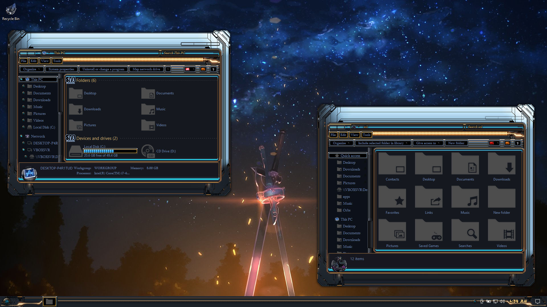Viewport: 547px width, 307px height.
Task: Open the Tools menu in sol window
Action: click(366, 135)
